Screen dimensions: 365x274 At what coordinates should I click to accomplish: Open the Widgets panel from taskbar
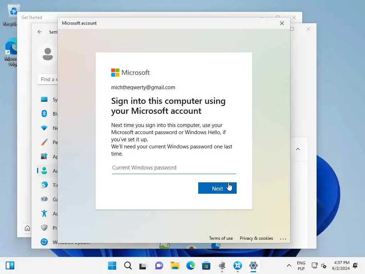(x=10, y=265)
